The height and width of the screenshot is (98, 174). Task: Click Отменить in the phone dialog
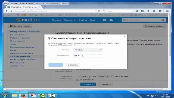tap(73, 65)
